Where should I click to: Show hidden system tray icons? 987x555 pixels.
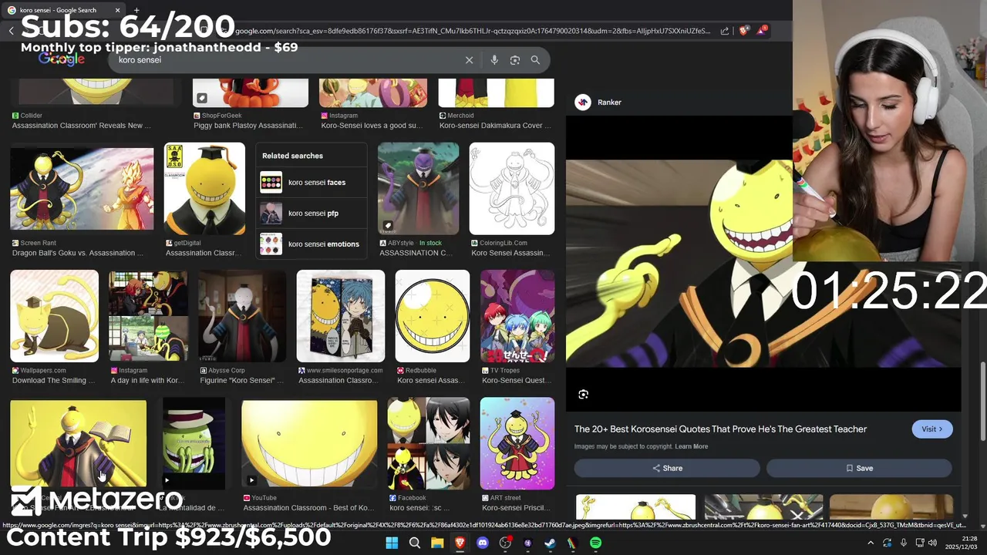(871, 543)
